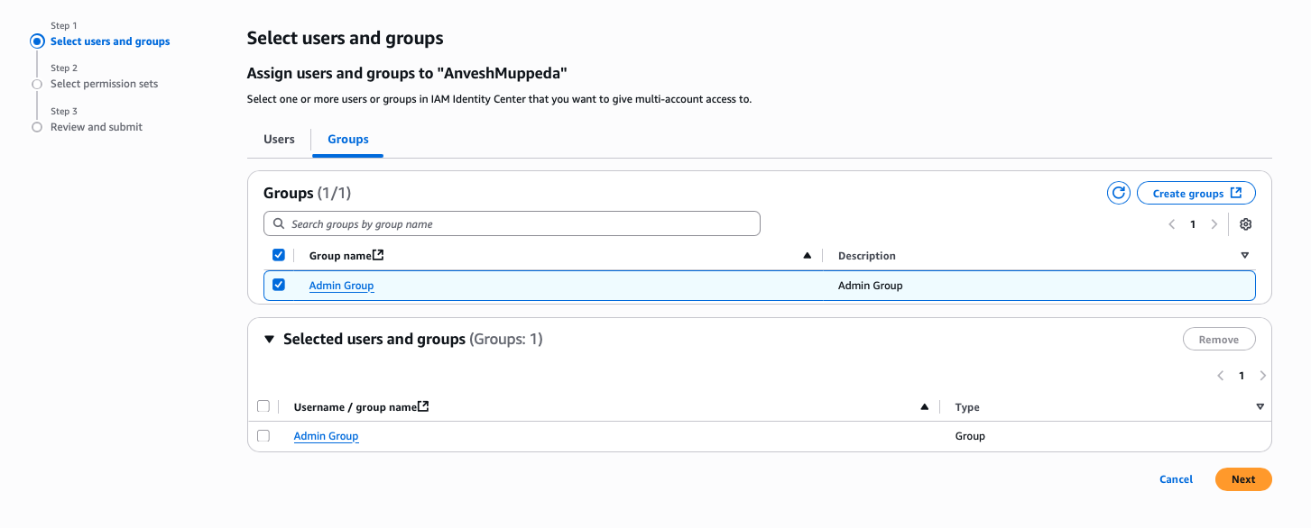This screenshot has height=528, width=1311.
Task: Toggle the select-all checkbox in Groups table
Action: [279, 254]
